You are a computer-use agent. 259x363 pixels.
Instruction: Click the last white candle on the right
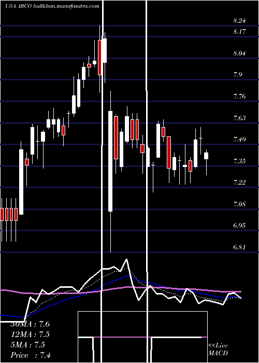click(206, 156)
